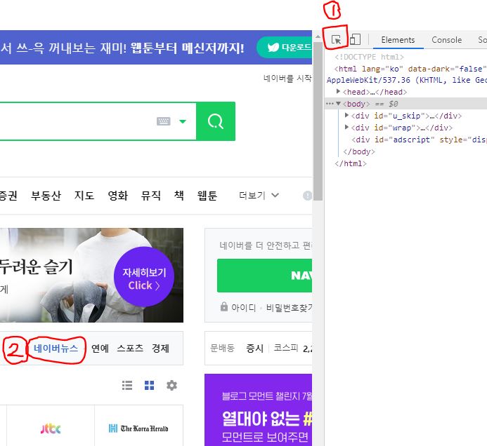Screen dimensions: 487x446
Task: Toggle the device toolbar icon in DevTools
Action: (355, 40)
